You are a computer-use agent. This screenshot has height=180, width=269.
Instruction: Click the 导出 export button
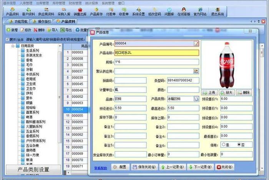point(66,30)
